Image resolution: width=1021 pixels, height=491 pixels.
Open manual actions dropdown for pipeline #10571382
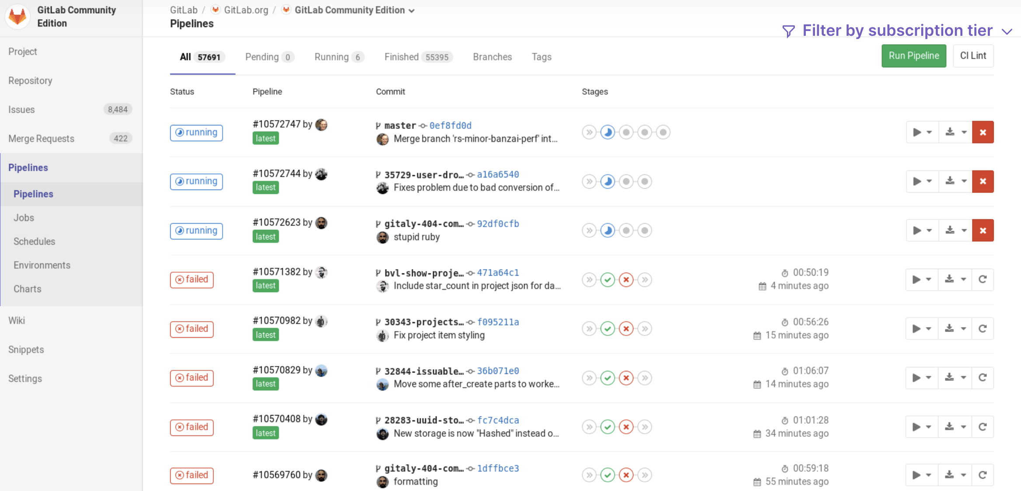(x=922, y=279)
